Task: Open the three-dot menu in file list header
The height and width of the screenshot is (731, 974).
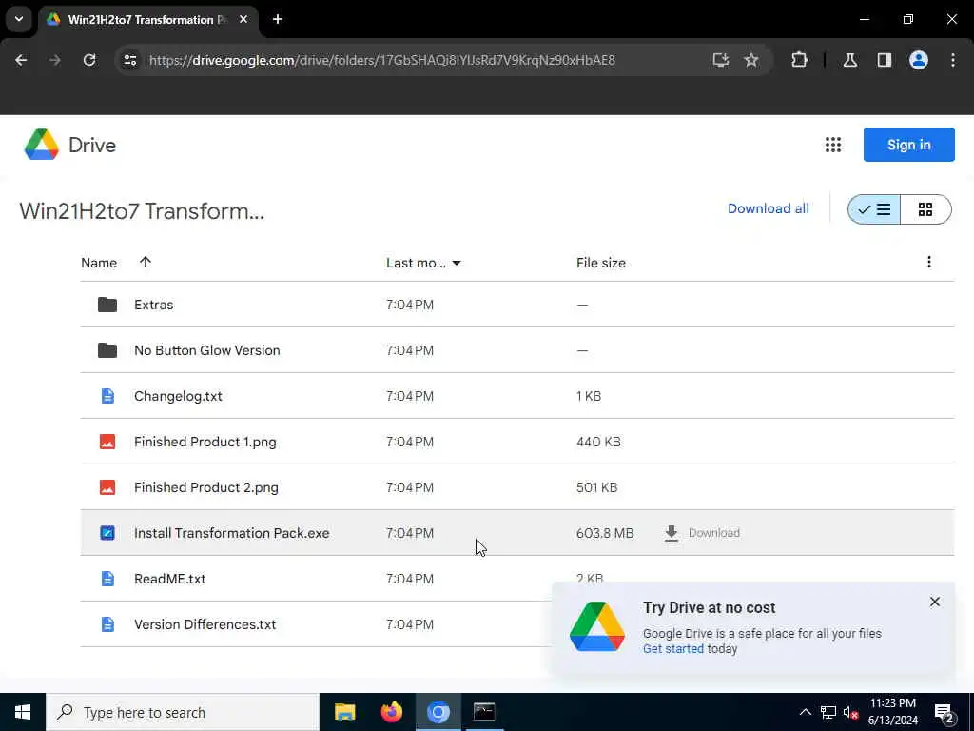Action: click(928, 263)
